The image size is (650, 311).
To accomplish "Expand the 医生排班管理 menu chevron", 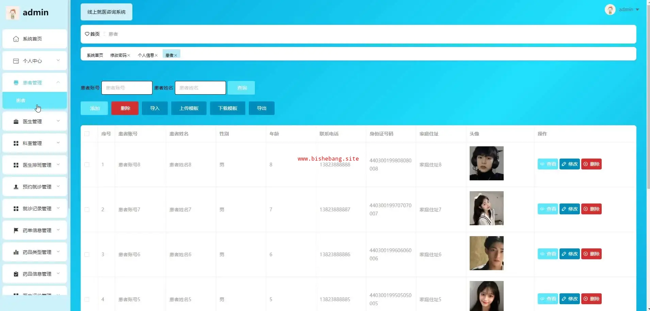I will pos(58,165).
